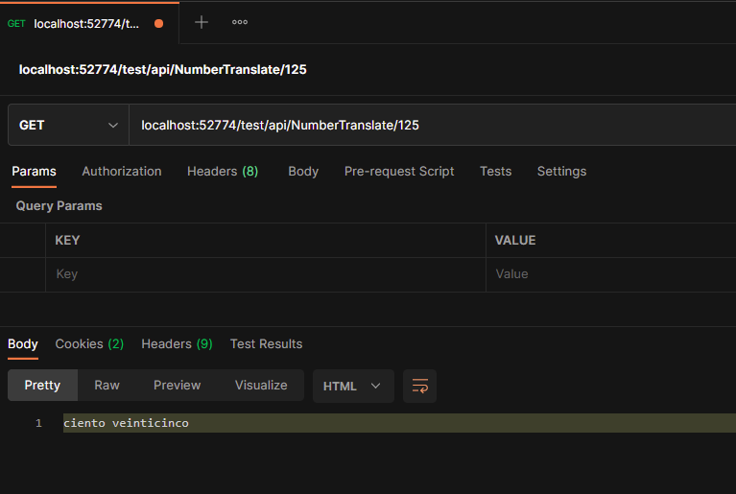The image size is (736, 494).
Task: Click the three-dots tab options icon
Action: [x=240, y=22]
